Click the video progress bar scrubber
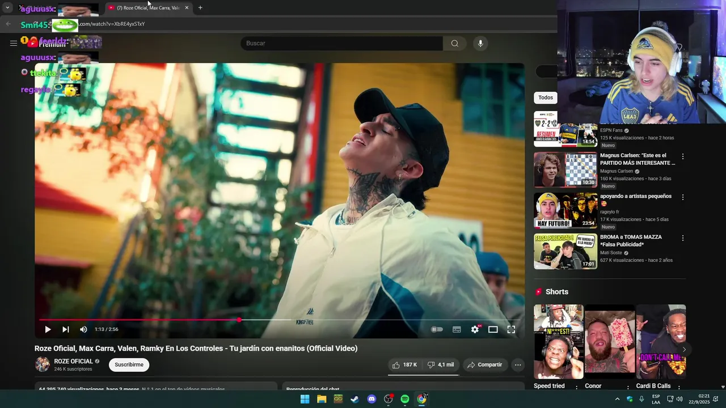The width and height of the screenshot is (726, 408). point(239,320)
